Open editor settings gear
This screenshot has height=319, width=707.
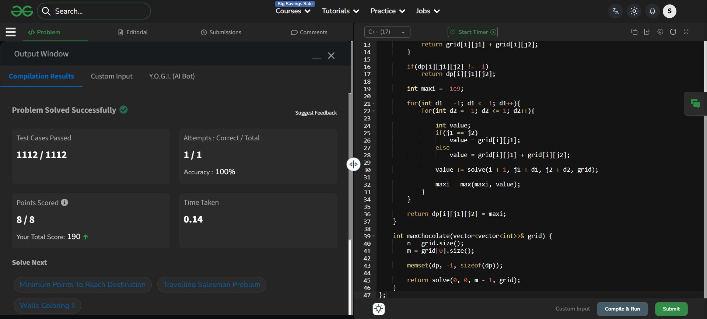point(660,32)
